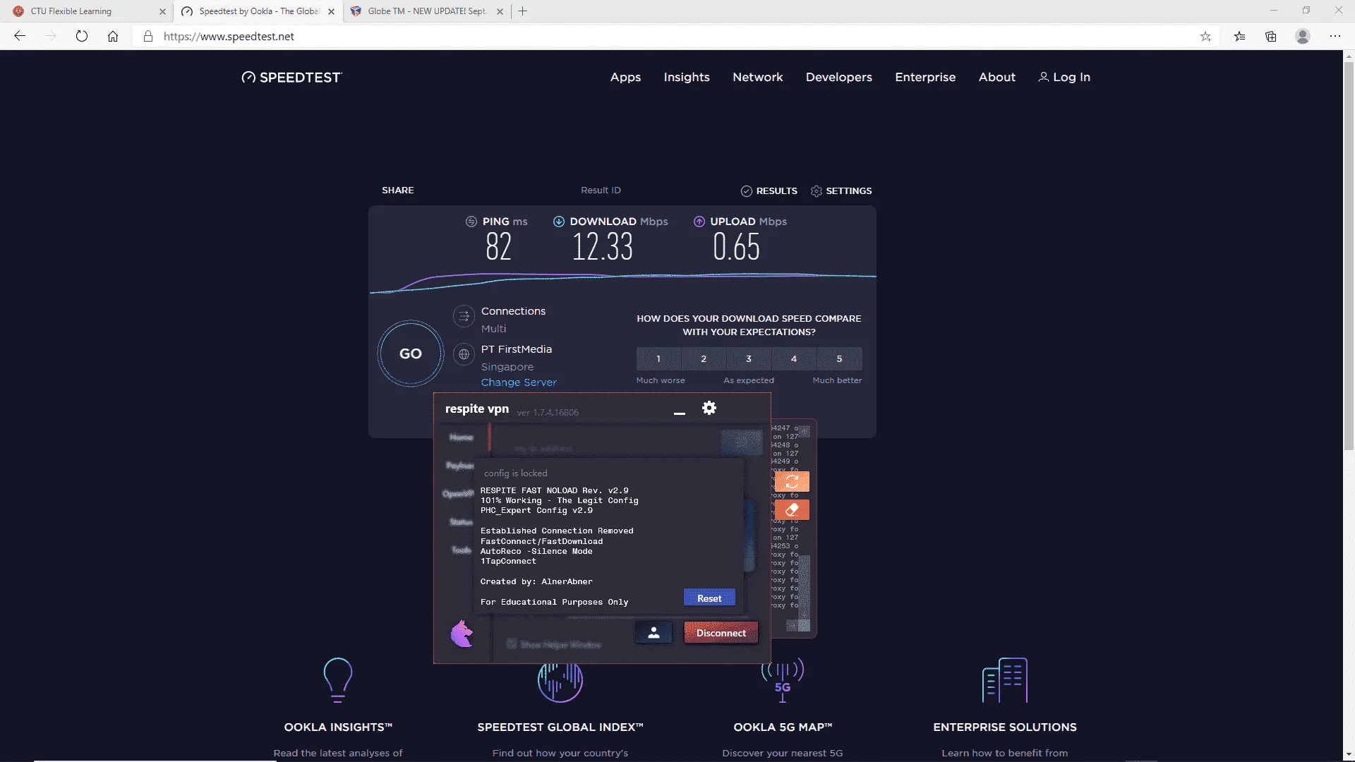This screenshot has height=762, width=1355.
Task: Click the Disconnect button in respite vpn
Action: (x=721, y=633)
